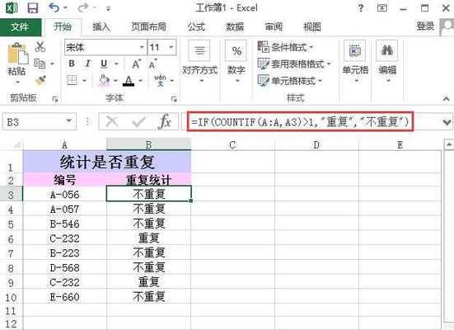
Task: Open Cell Styles (单元格样式)
Action: pos(289,81)
